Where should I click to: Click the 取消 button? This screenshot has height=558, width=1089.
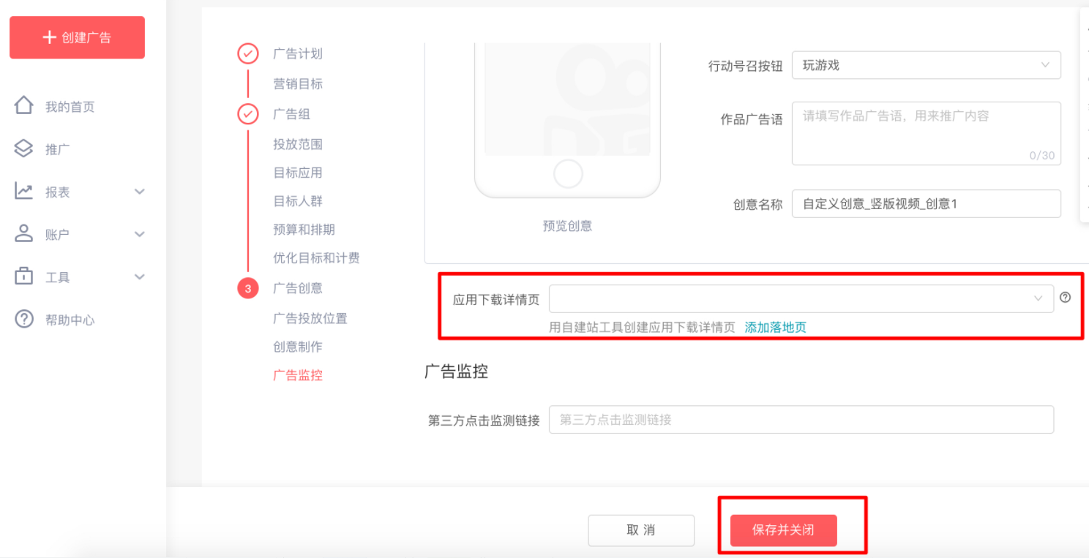pyautogui.click(x=640, y=530)
